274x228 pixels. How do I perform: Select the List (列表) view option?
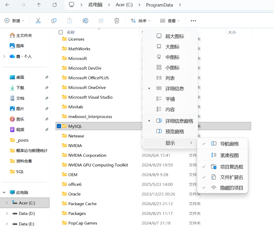[170, 78]
